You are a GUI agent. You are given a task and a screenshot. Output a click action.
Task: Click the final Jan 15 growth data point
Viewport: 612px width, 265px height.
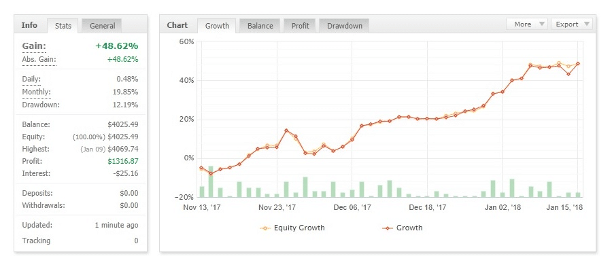click(x=577, y=64)
